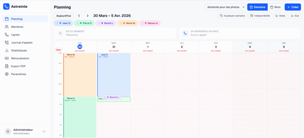Click the 24 dernières heures phone icon
The width and height of the screenshot is (304, 138).
(x=185, y=33)
